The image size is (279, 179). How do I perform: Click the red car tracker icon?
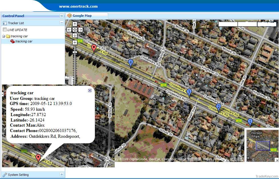(13, 41)
